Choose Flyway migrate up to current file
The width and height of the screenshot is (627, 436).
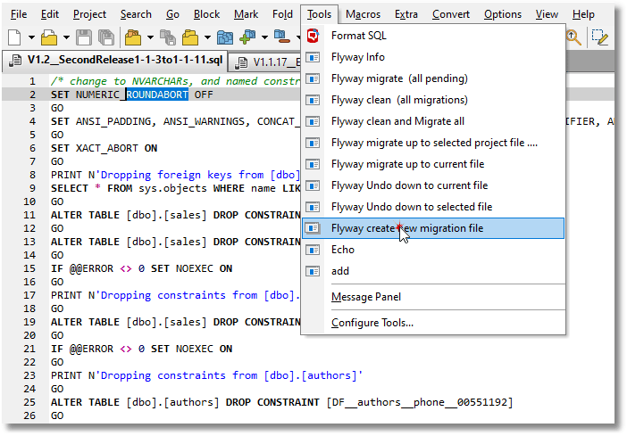tap(433, 164)
